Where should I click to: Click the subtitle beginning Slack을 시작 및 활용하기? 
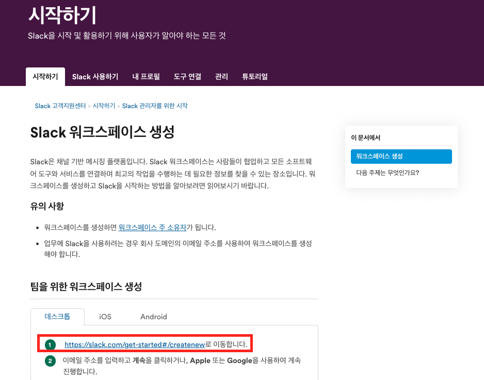[x=127, y=36]
